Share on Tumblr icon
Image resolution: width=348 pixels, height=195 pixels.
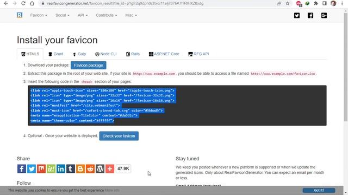pos(70,168)
